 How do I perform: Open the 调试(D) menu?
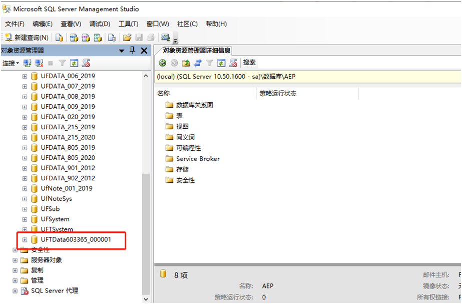pyautogui.click(x=100, y=24)
